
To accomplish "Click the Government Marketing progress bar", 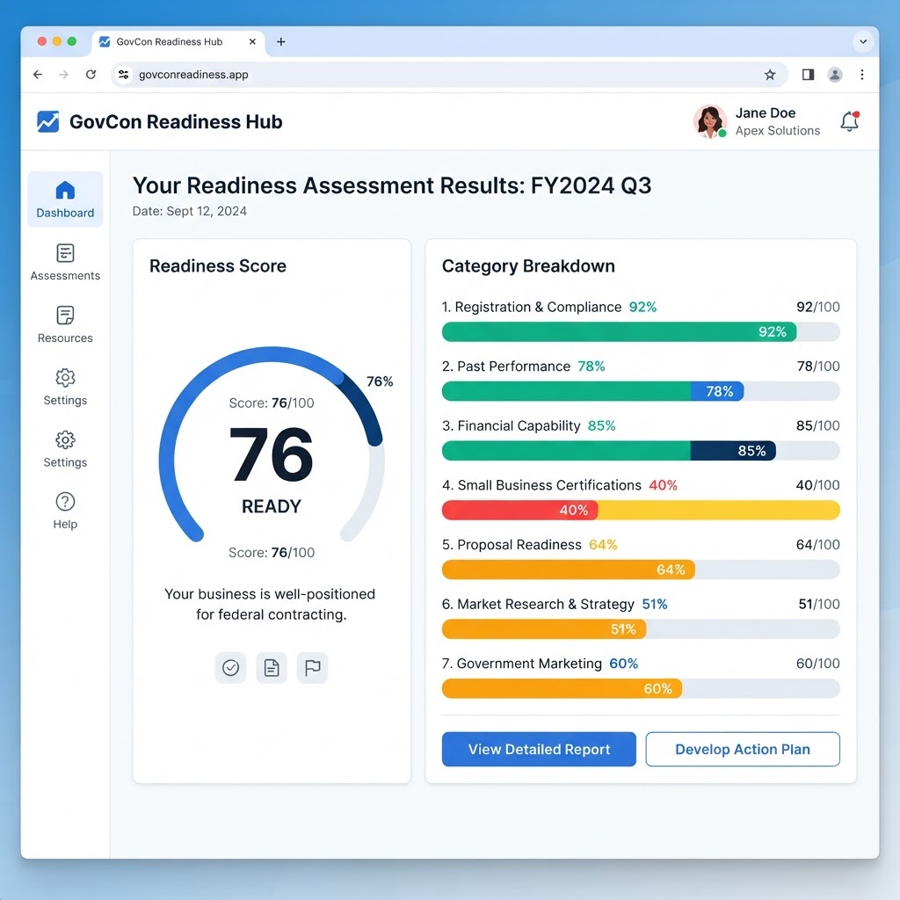I will point(641,688).
